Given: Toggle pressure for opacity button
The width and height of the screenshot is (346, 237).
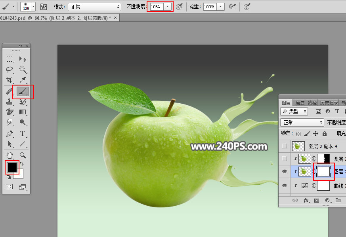Looking at the screenshot, I should (x=179, y=7).
